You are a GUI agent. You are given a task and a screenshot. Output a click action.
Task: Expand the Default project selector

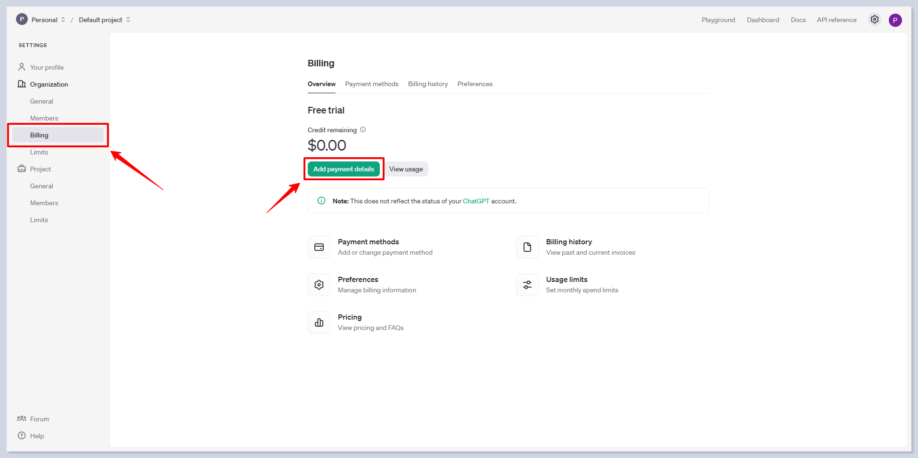coord(104,20)
